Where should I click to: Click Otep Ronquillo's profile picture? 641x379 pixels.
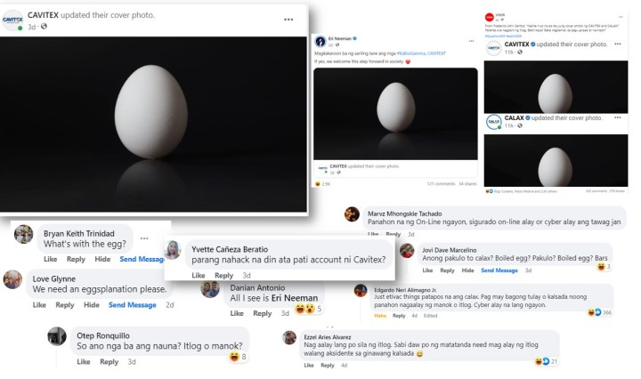(56, 336)
